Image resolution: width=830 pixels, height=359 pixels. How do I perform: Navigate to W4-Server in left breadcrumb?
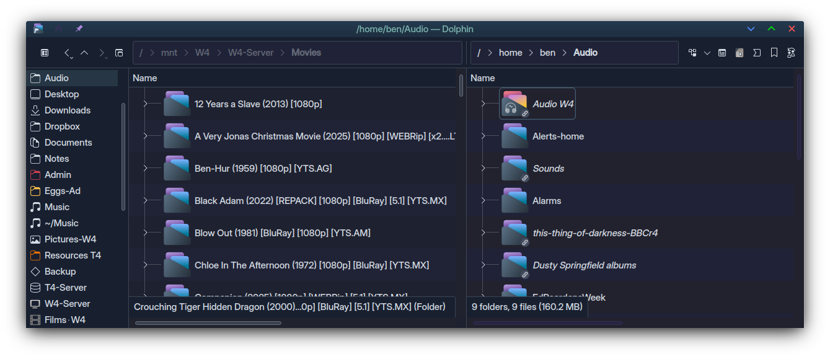click(x=250, y=53)
